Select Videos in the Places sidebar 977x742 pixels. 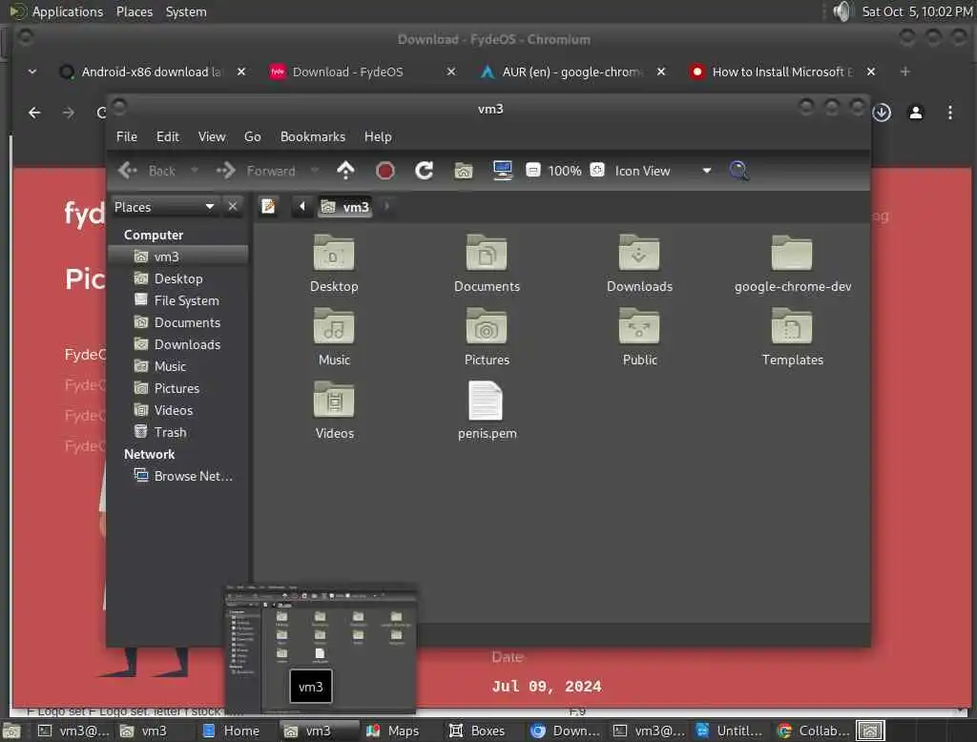click(178, 410)
